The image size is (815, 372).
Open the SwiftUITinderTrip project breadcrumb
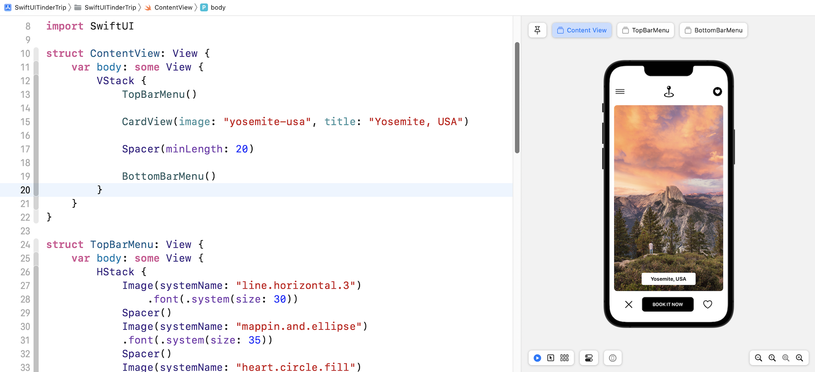tap(36, 7)
